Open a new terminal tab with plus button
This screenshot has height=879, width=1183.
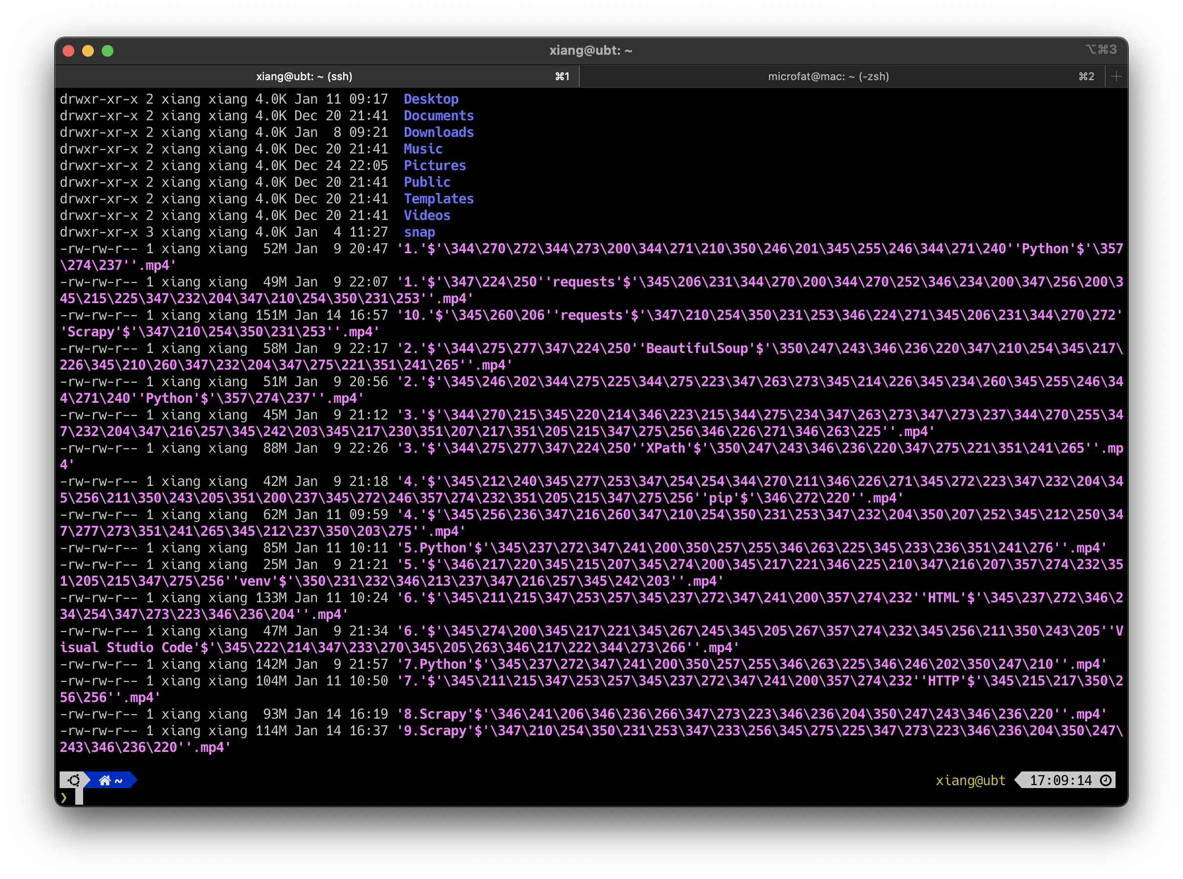click(1117, 76)
